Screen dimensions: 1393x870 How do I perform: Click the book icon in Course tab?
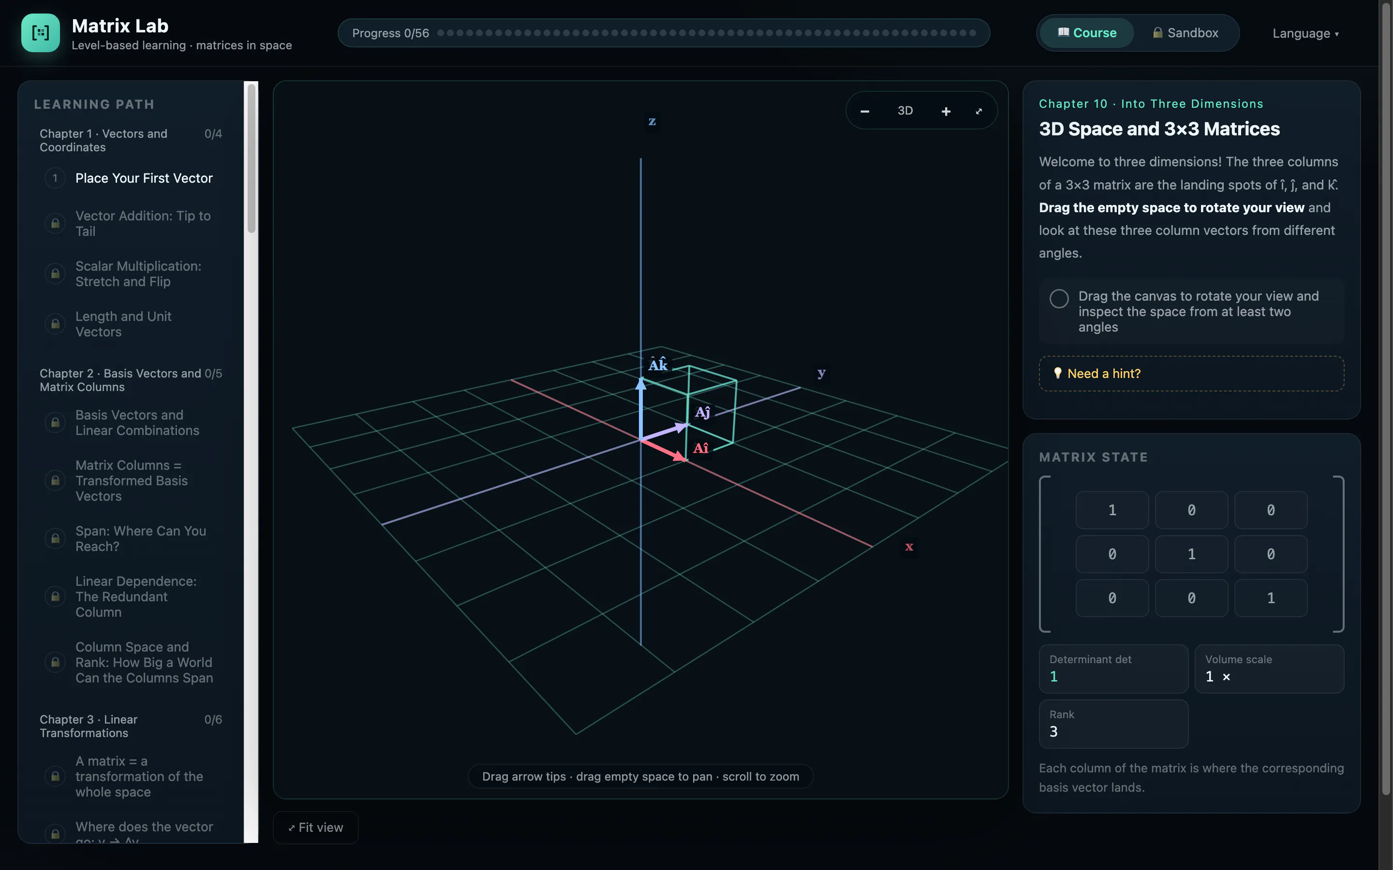(1063, 32)
